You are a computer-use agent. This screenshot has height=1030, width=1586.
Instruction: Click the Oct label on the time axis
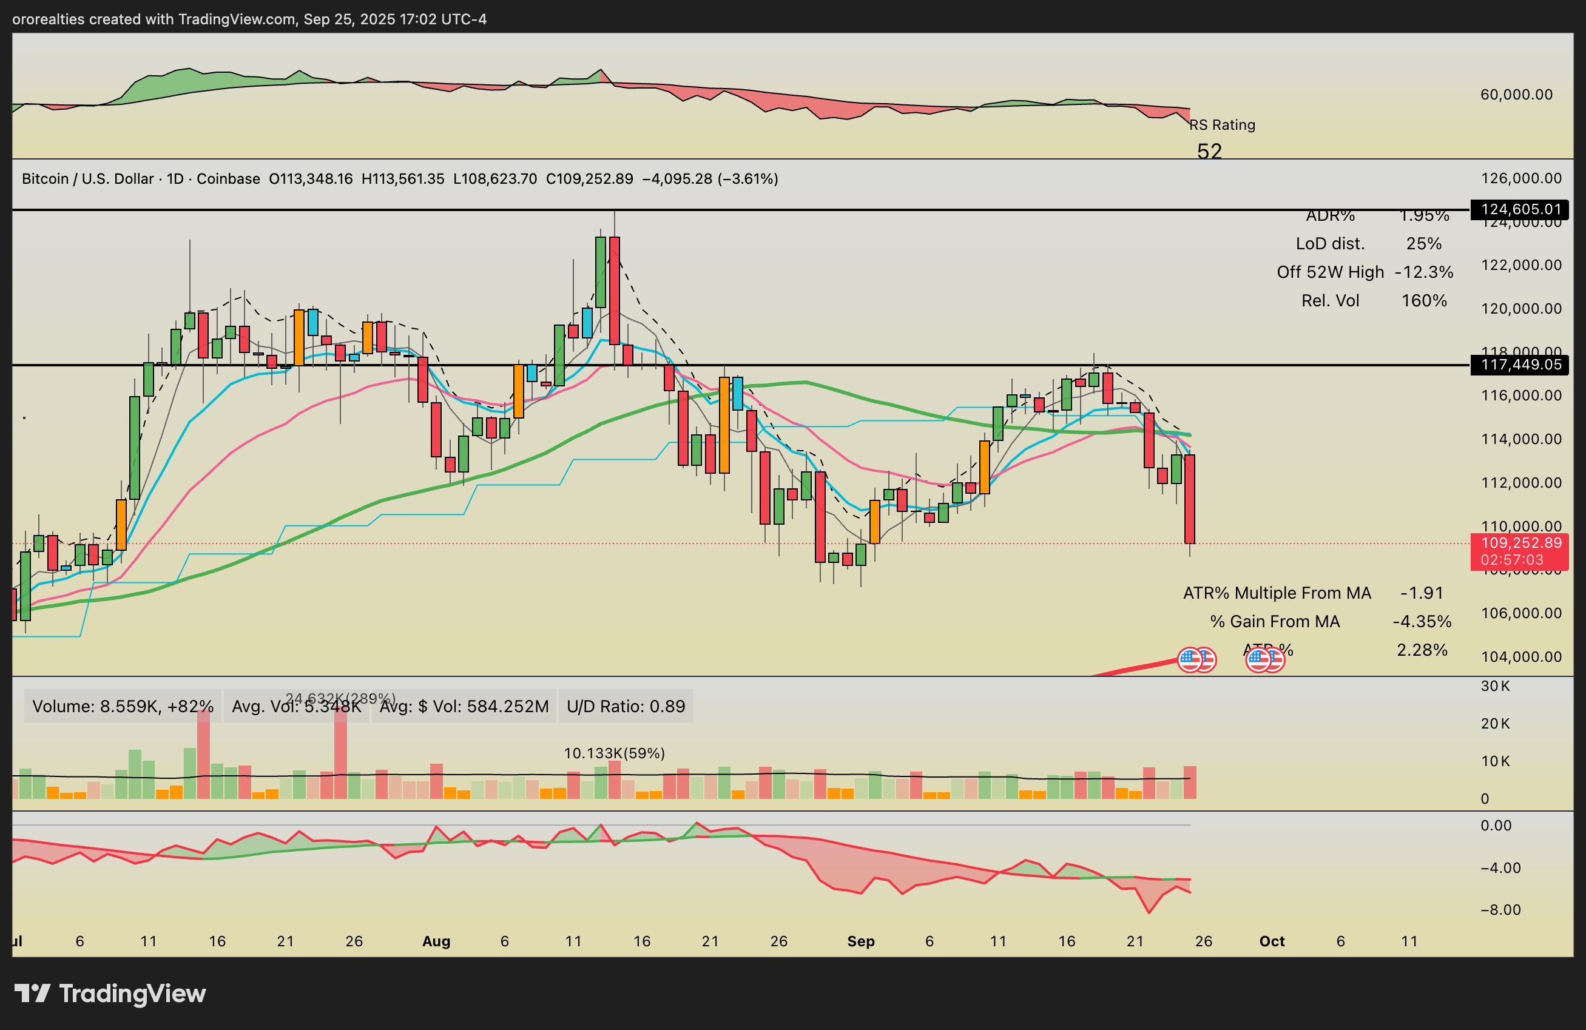click(x=1272, y=941)
